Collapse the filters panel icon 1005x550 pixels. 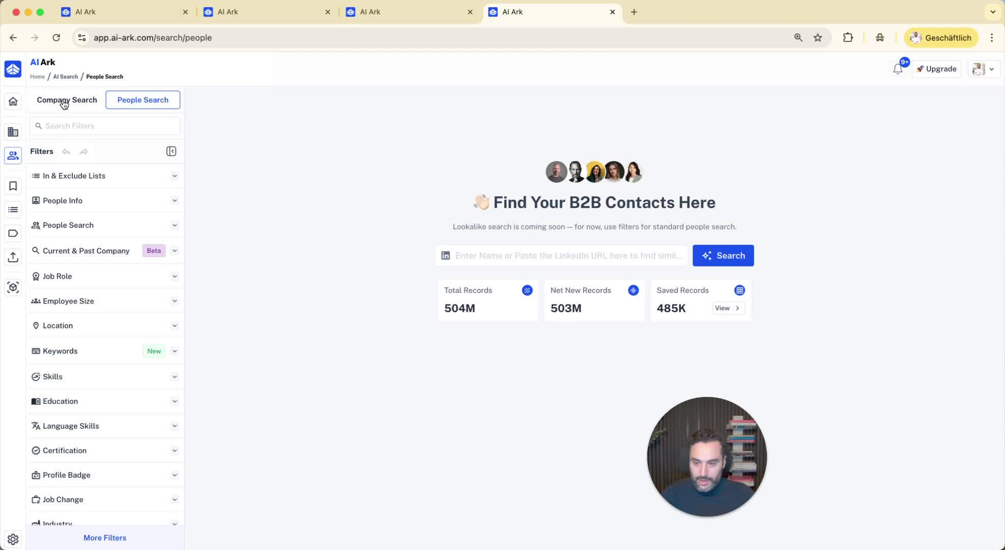[171, 151]
